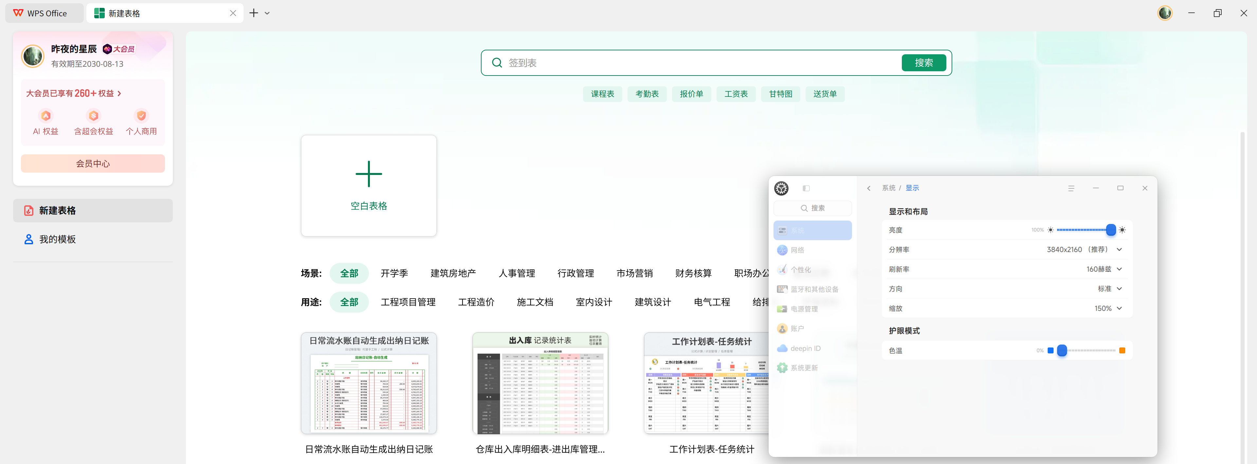Viewport: 1257px width, 464px height.
Task: Close the 新建表格 tab
Action: (x=233, y=13)
